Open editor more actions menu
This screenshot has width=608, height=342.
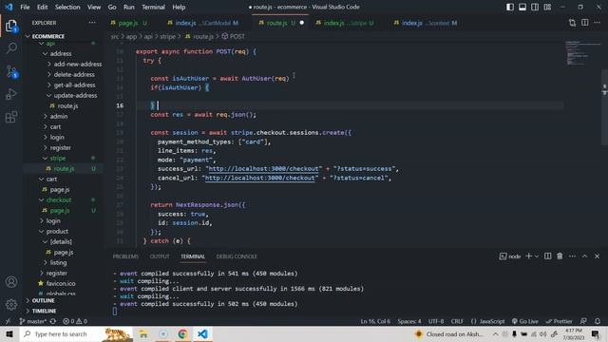[598, 23]
